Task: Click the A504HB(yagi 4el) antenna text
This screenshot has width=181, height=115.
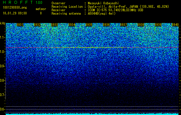Action: click(102, 14)
